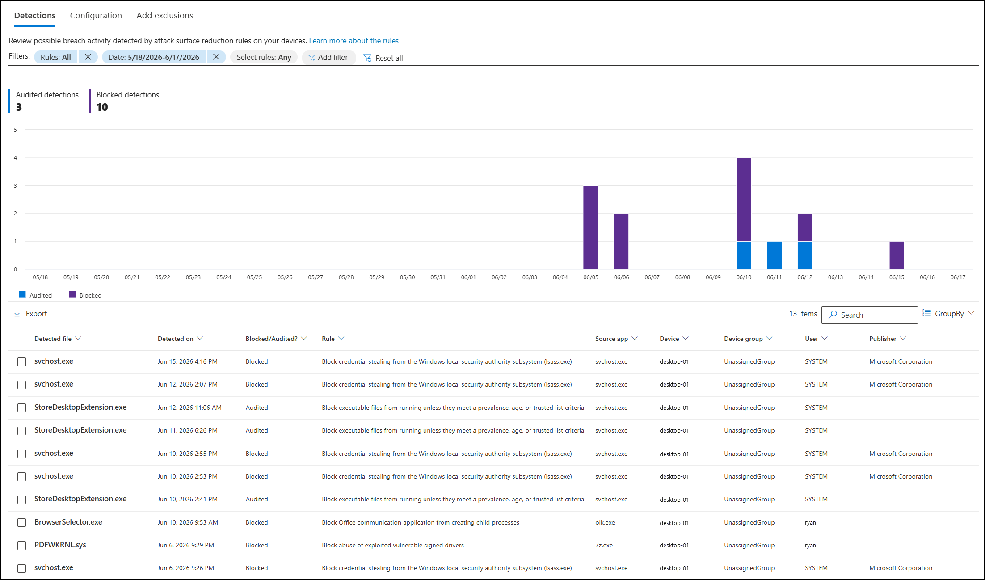
Task: Click the Export download arrow icon
Action: [x=17, y=313]
